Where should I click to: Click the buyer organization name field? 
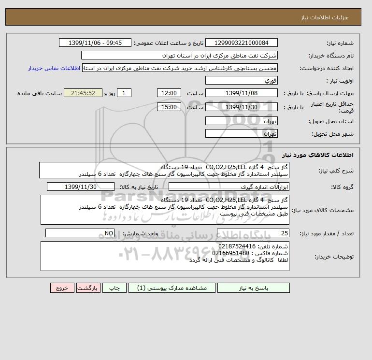coord(179,55)
